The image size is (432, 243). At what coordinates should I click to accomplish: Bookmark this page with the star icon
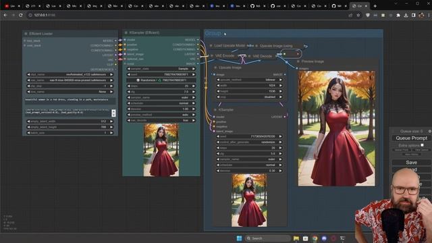(358, 15)
